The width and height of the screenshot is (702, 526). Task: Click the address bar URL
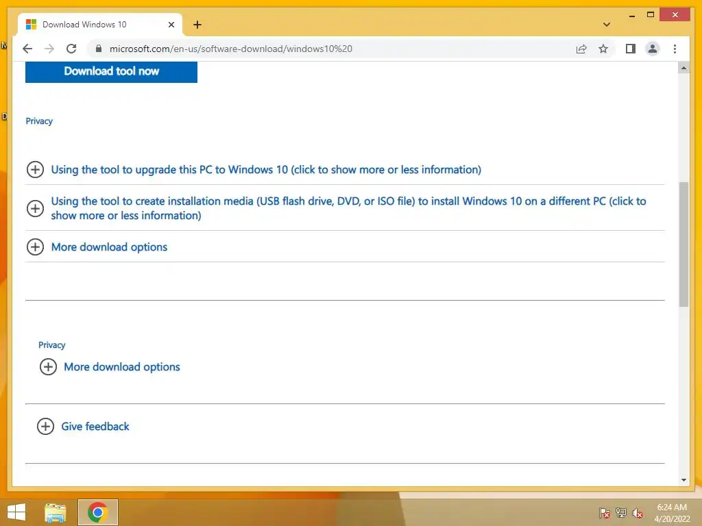coord(230,49)
